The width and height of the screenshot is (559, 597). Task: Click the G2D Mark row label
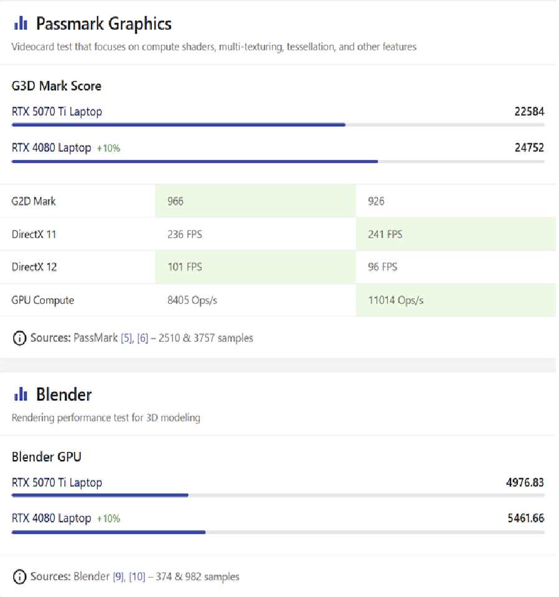(34, 201)
